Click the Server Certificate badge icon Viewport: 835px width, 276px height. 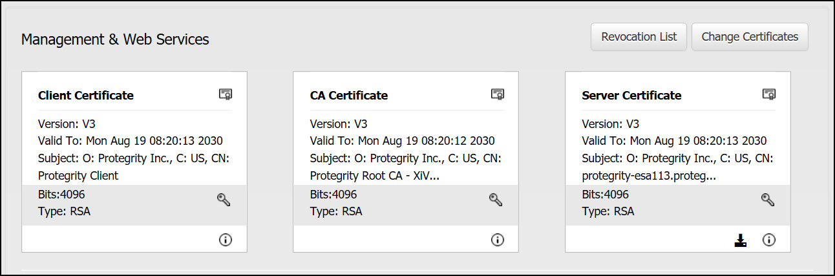coord(769,94)
